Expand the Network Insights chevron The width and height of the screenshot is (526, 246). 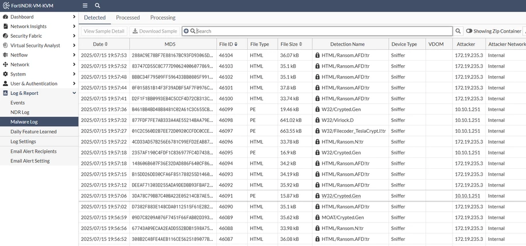coord(74,26)
